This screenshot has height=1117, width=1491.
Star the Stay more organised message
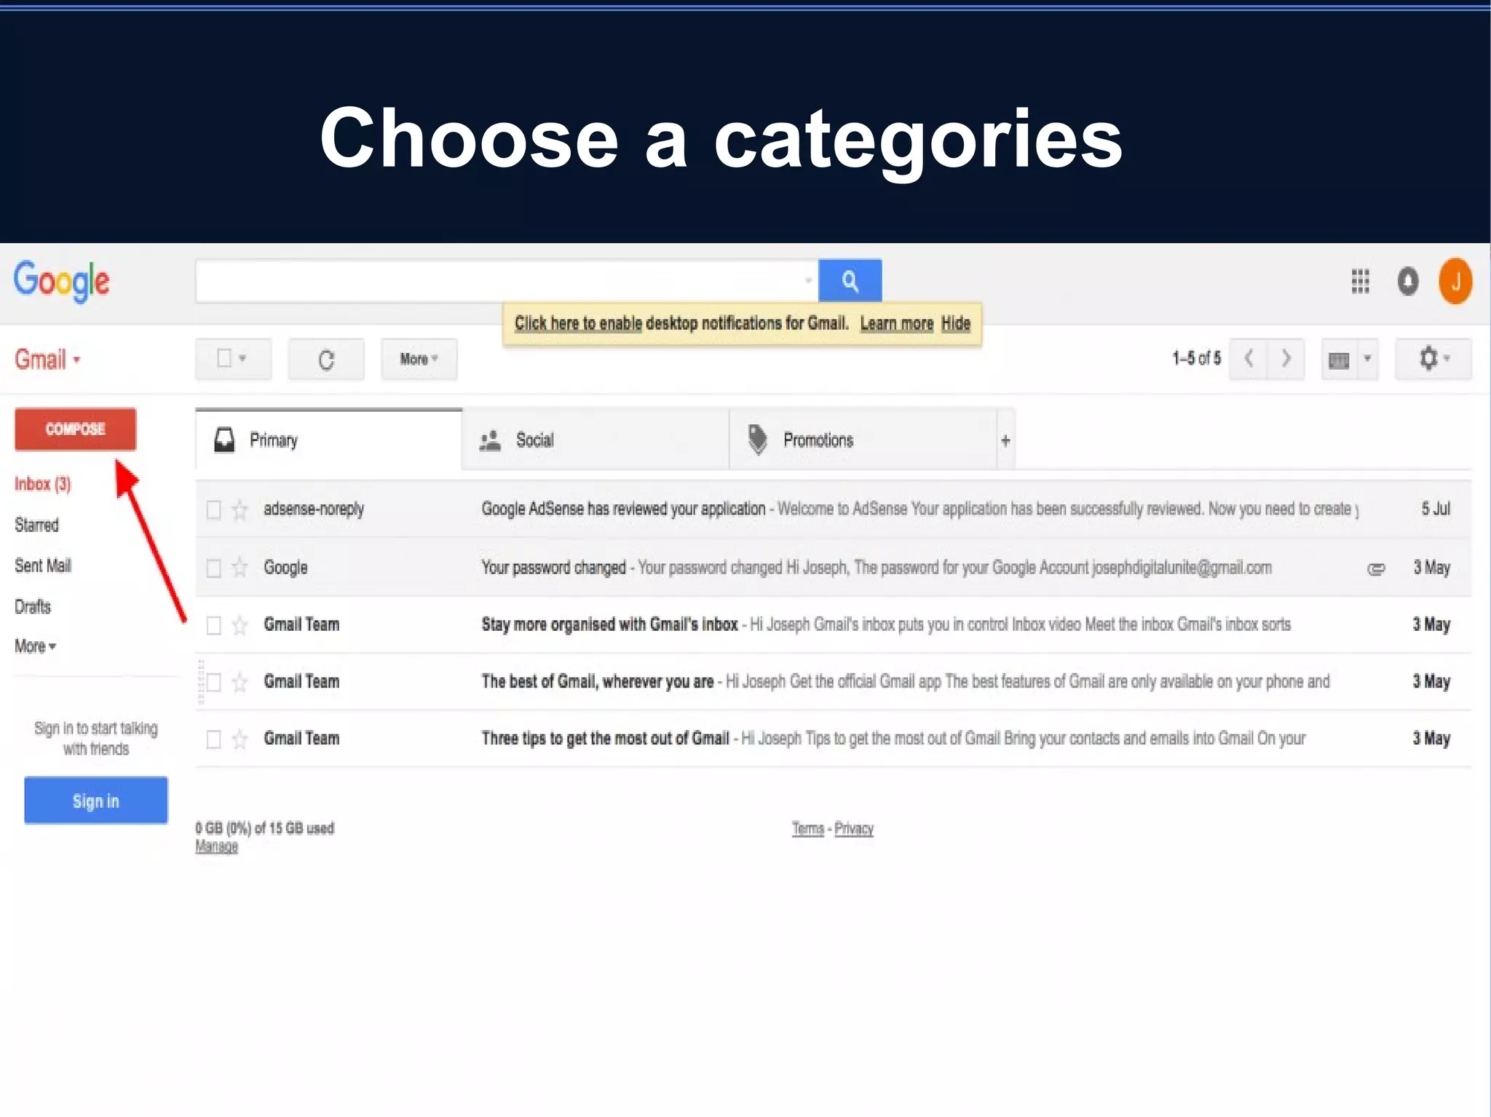pos(240,625)
